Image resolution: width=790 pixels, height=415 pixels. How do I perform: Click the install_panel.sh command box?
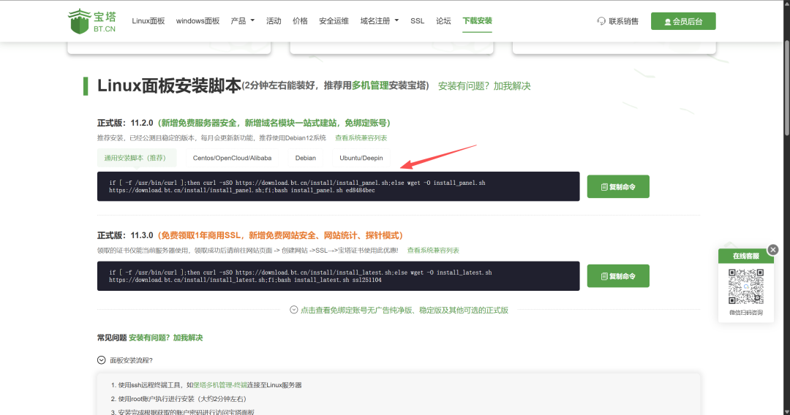pos(338,186)
